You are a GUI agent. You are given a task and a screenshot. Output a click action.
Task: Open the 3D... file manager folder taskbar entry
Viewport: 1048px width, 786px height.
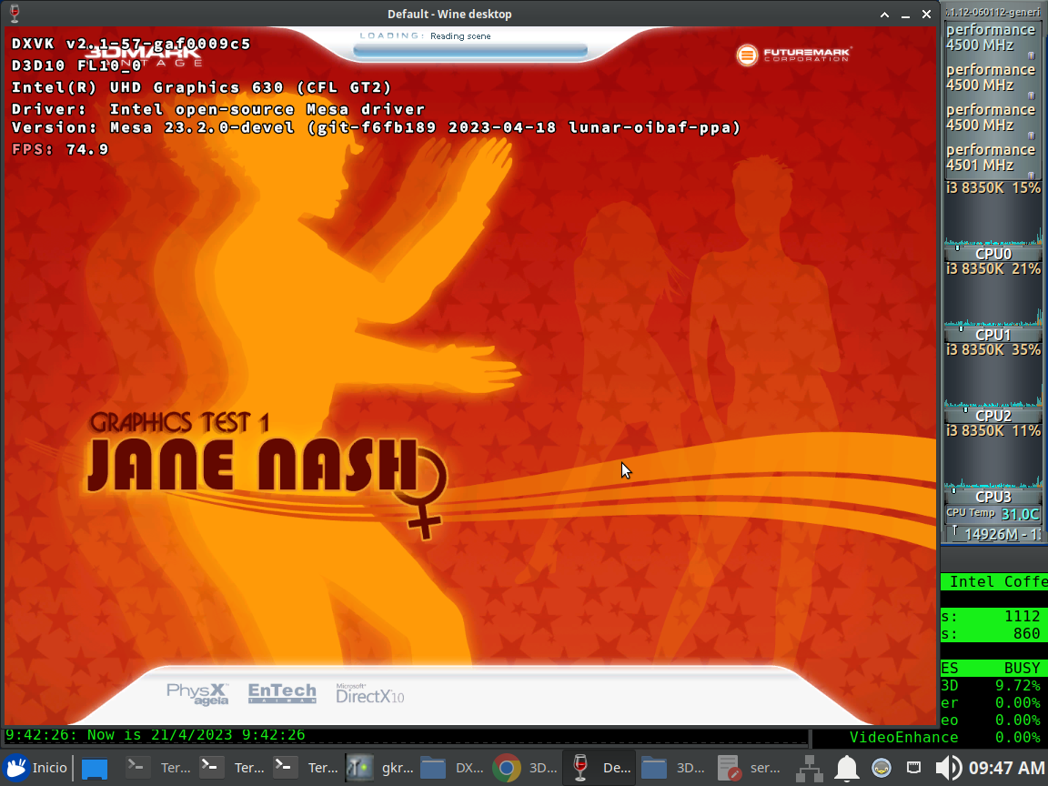(672, 768)
